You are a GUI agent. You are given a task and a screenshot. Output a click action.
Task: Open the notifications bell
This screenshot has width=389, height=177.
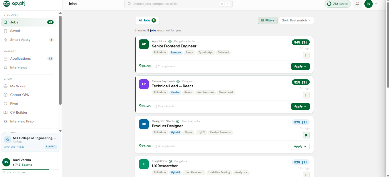pyautogui.click(x=357, y=4)
